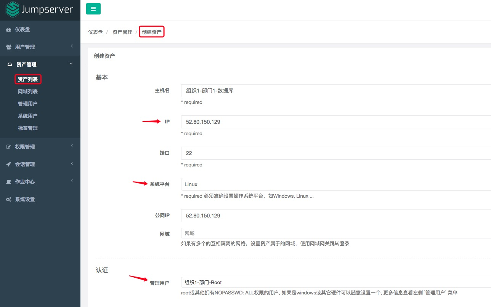Expand the 作业中心 chevron arrow

pos(72,181)
